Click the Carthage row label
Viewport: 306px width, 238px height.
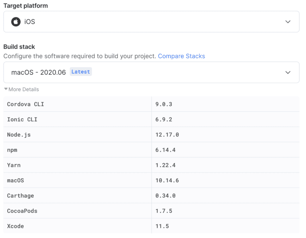point(20,196)
